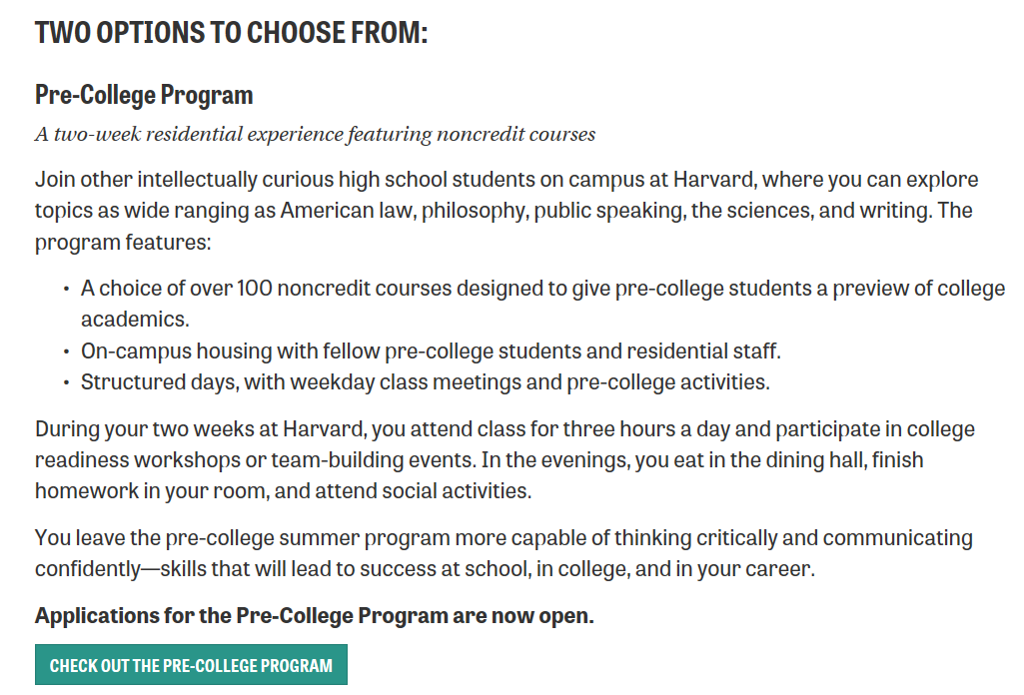Click the 'Structured days' bullet item
Viewport: 1024px width, 695px height.
click(426, 381)
